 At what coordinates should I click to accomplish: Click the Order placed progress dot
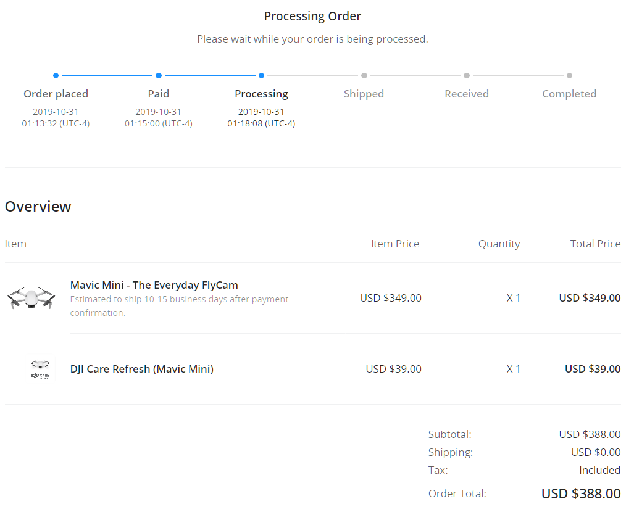tap(56, 76)
